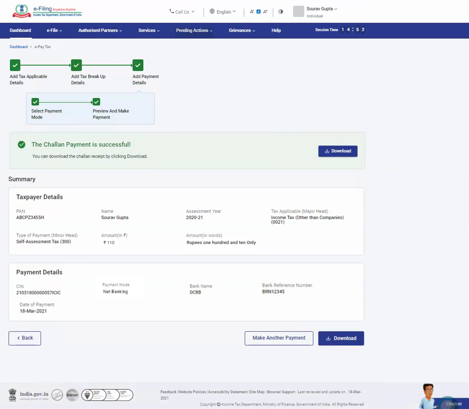
Task: Click the Add Payment Details completed checkmark
Action: pos(138,65)
